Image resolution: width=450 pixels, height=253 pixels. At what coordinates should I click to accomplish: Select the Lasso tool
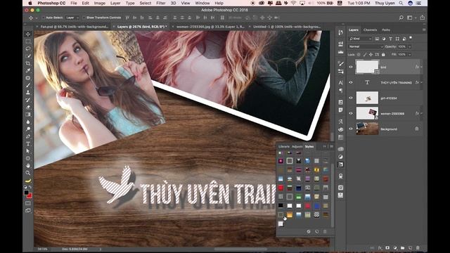click(x=28, y=48)
